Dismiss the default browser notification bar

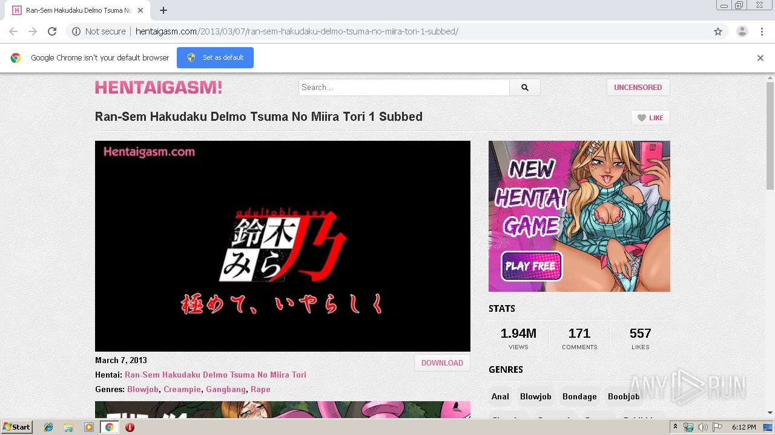[760, 58]
